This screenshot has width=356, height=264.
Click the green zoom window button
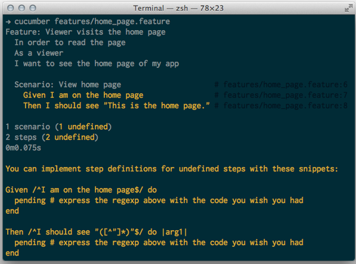pos(33,8)
